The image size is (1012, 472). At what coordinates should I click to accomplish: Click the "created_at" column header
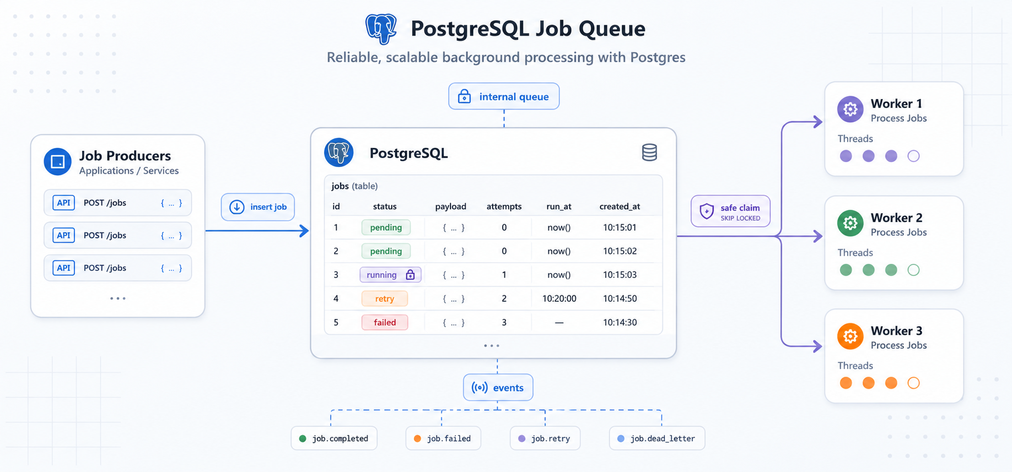pyautogui.click(x=620, y=207)
